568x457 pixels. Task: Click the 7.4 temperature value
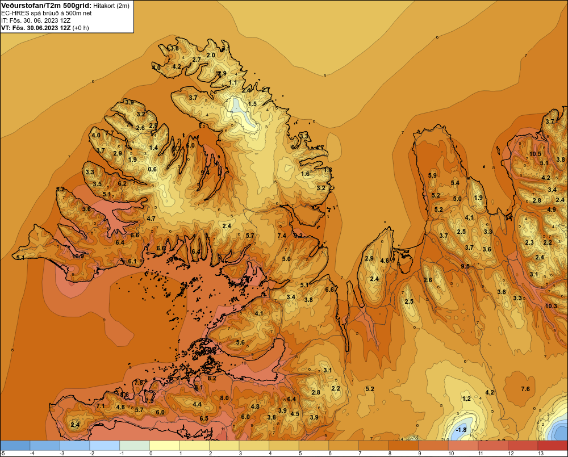[282, 236]
